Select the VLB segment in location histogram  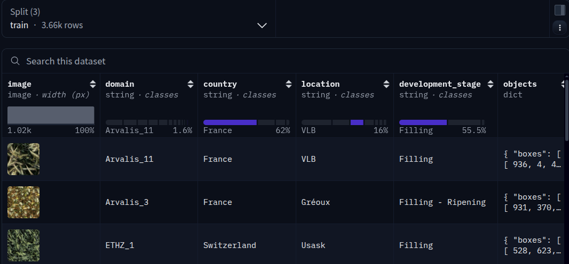click(x=357, y=122)
